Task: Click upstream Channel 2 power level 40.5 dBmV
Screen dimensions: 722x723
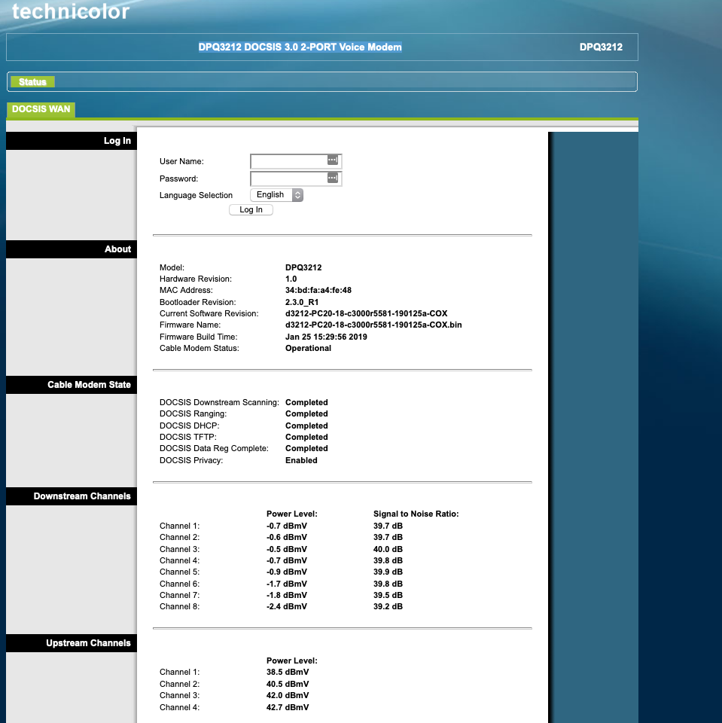Action: pos(288,684)
